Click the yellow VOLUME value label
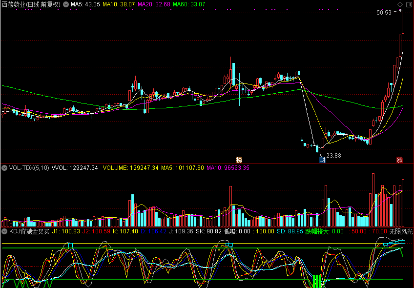414x288 pixels. (131, 167)
